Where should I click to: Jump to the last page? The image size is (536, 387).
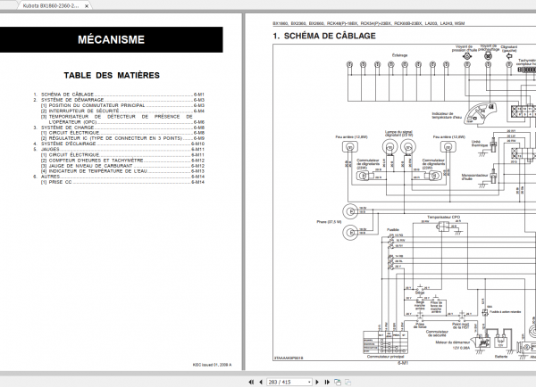click(x=327, y=382)
